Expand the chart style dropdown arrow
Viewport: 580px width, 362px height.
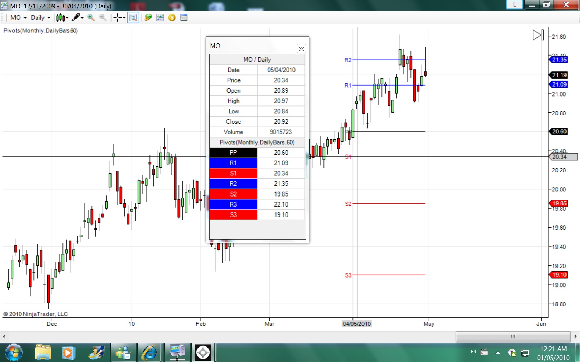[67, 18]
